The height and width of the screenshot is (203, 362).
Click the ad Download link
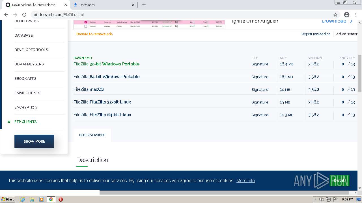click(x=338, y=21)
